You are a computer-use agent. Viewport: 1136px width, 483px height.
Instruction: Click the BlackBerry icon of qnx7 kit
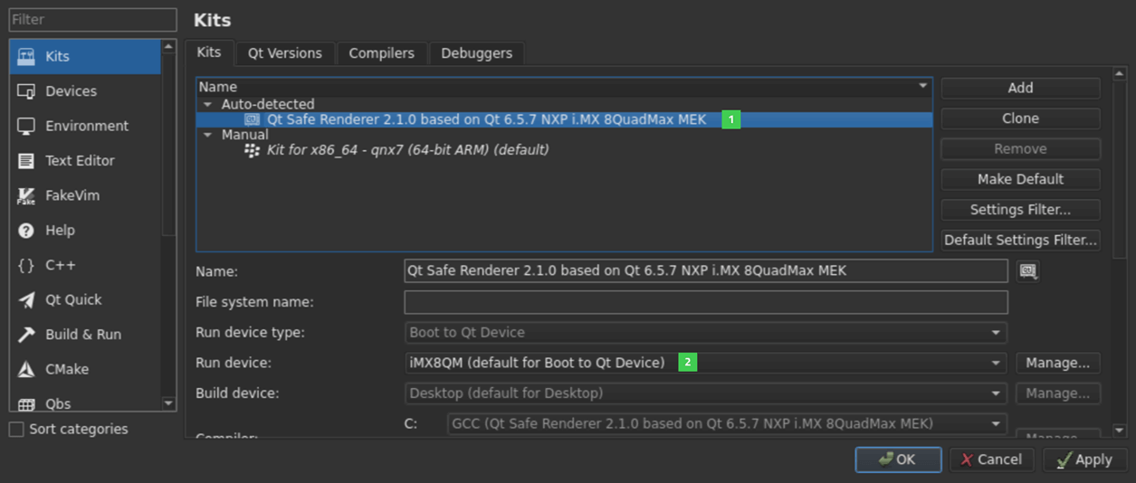pyautogui.click(x=253, y=150)
